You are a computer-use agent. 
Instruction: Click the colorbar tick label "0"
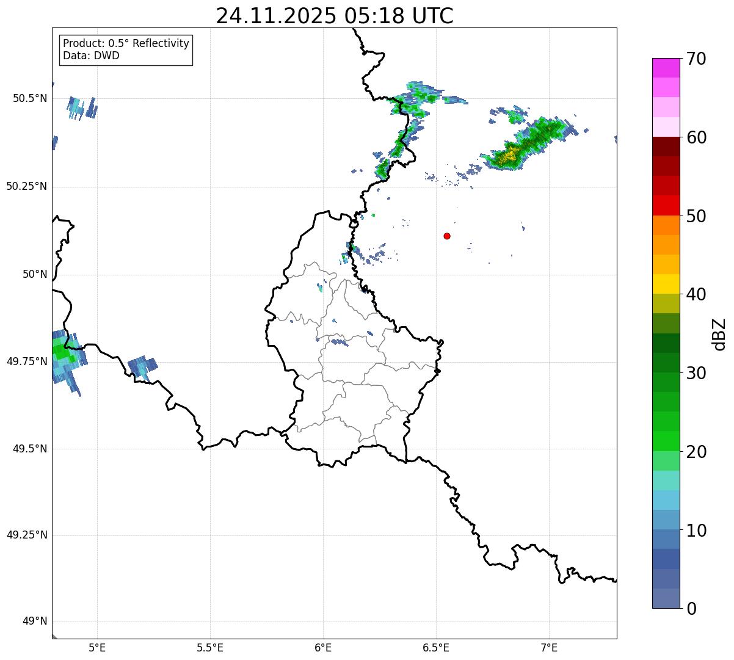click(x=691, y=609)
